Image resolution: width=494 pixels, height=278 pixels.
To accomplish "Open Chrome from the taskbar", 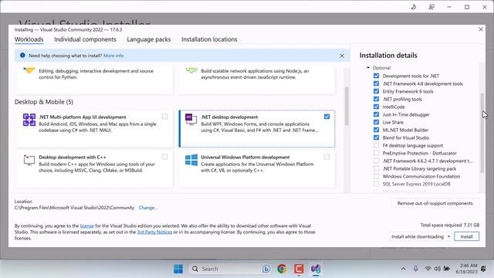I will pos(282,269).
